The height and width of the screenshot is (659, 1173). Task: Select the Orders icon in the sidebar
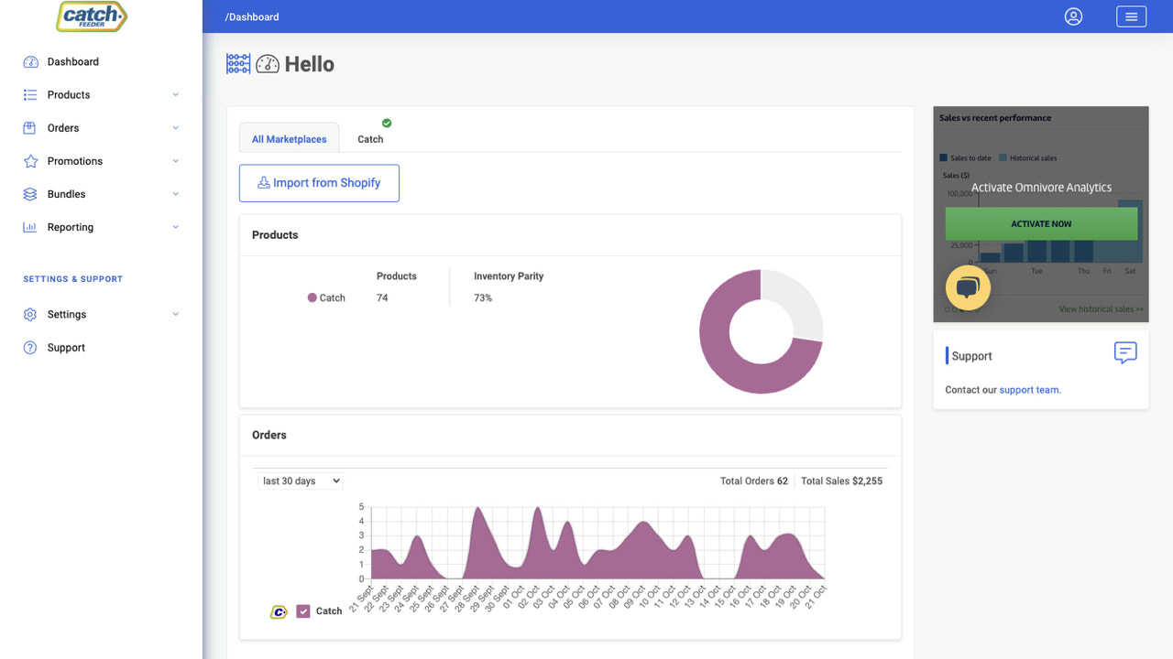[x=29, y=127]
